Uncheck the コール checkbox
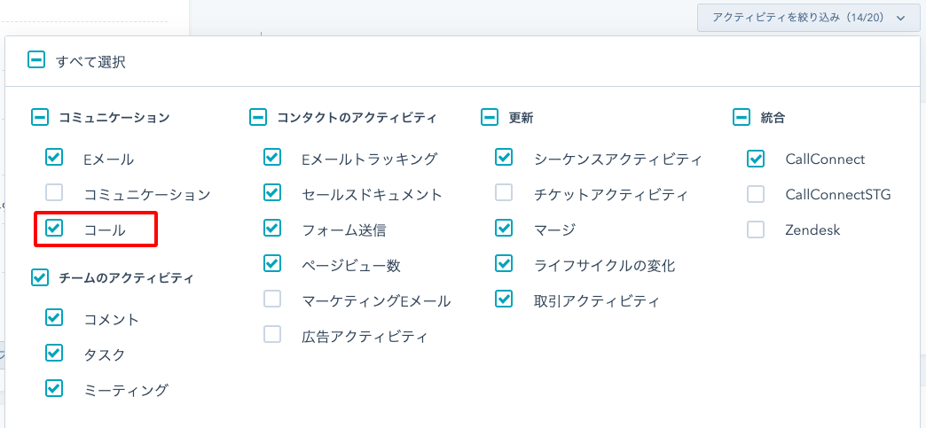The height and width of the screenshot is (428, 926). pos(54,228)
